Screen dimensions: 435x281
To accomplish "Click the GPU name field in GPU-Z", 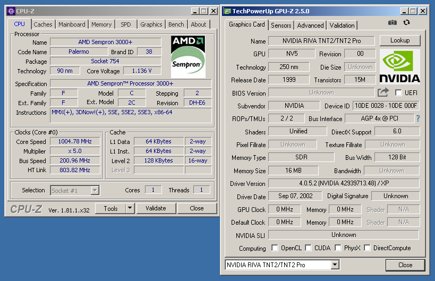I will [321, 41].
